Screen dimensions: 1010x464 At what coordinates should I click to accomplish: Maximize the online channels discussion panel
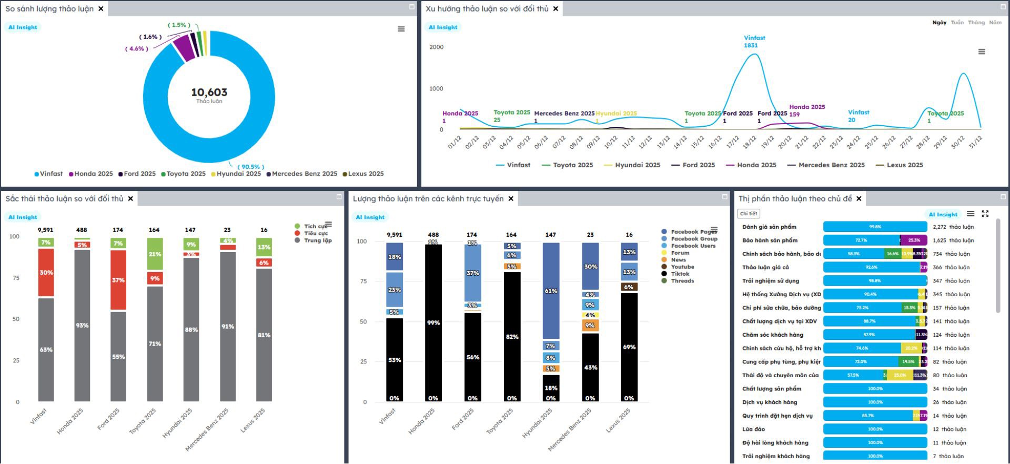pos(725,197)
